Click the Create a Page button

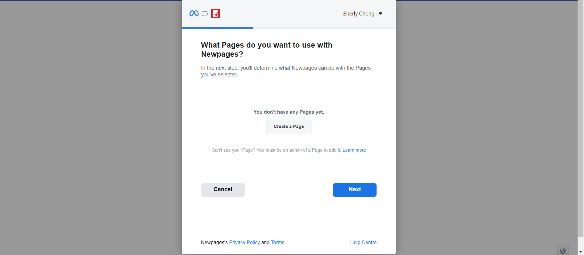[289, 126]
